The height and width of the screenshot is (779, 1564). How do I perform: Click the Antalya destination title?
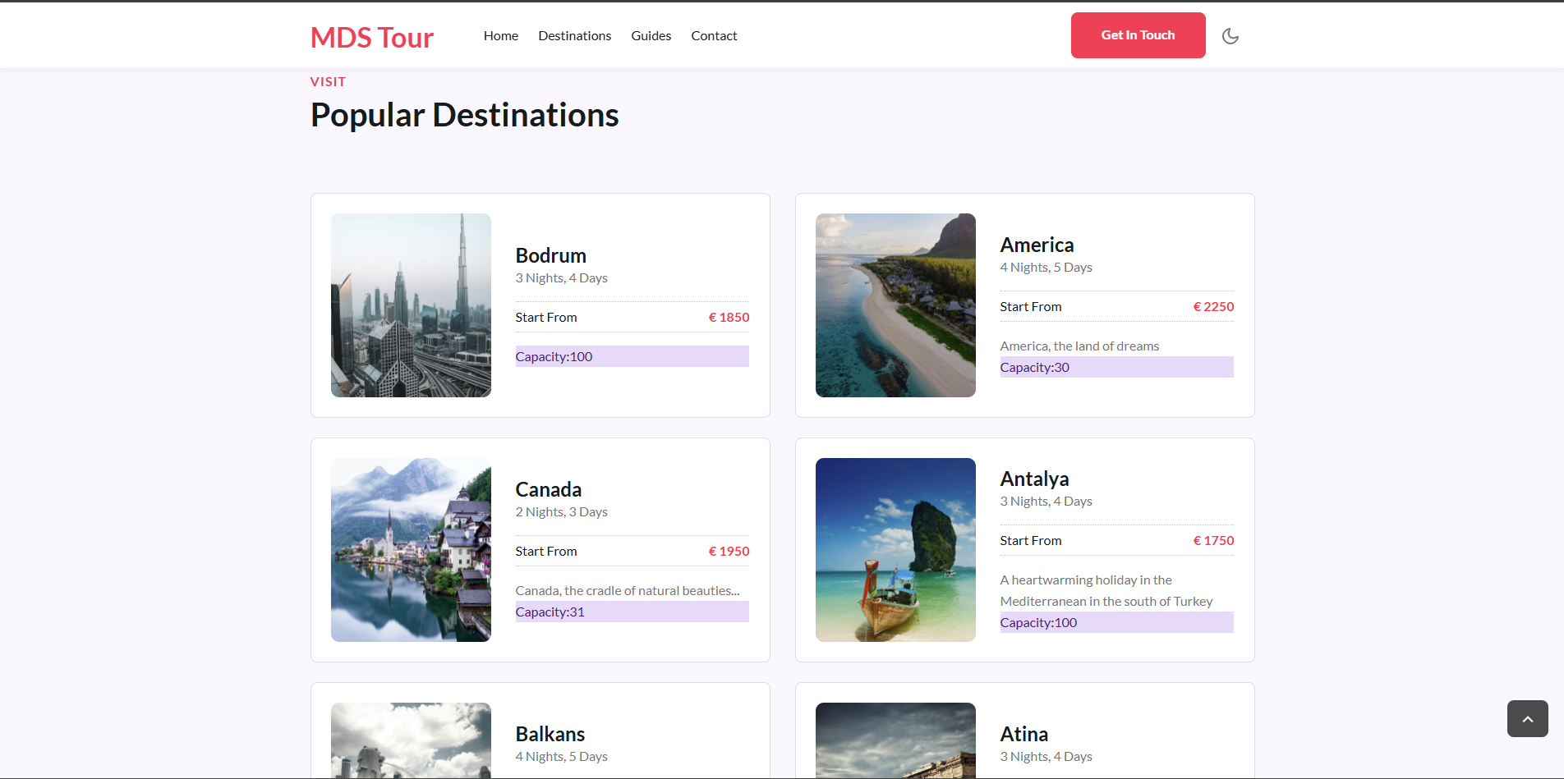click(1034, 479)
